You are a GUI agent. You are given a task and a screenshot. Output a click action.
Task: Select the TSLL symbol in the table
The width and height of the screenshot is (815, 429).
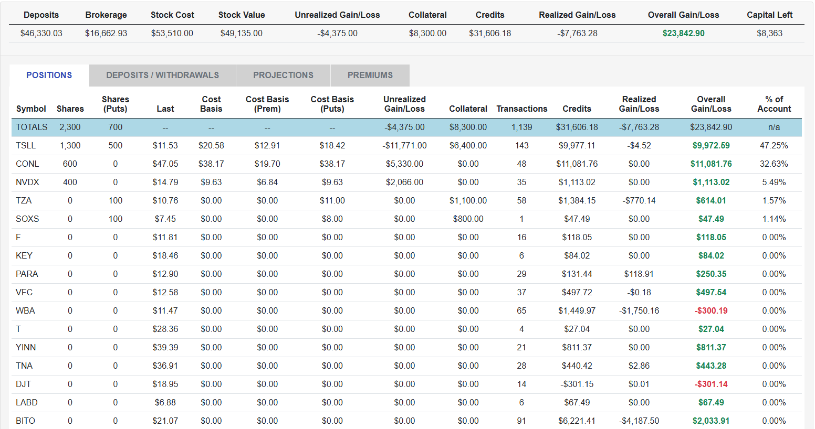point(26,145)
